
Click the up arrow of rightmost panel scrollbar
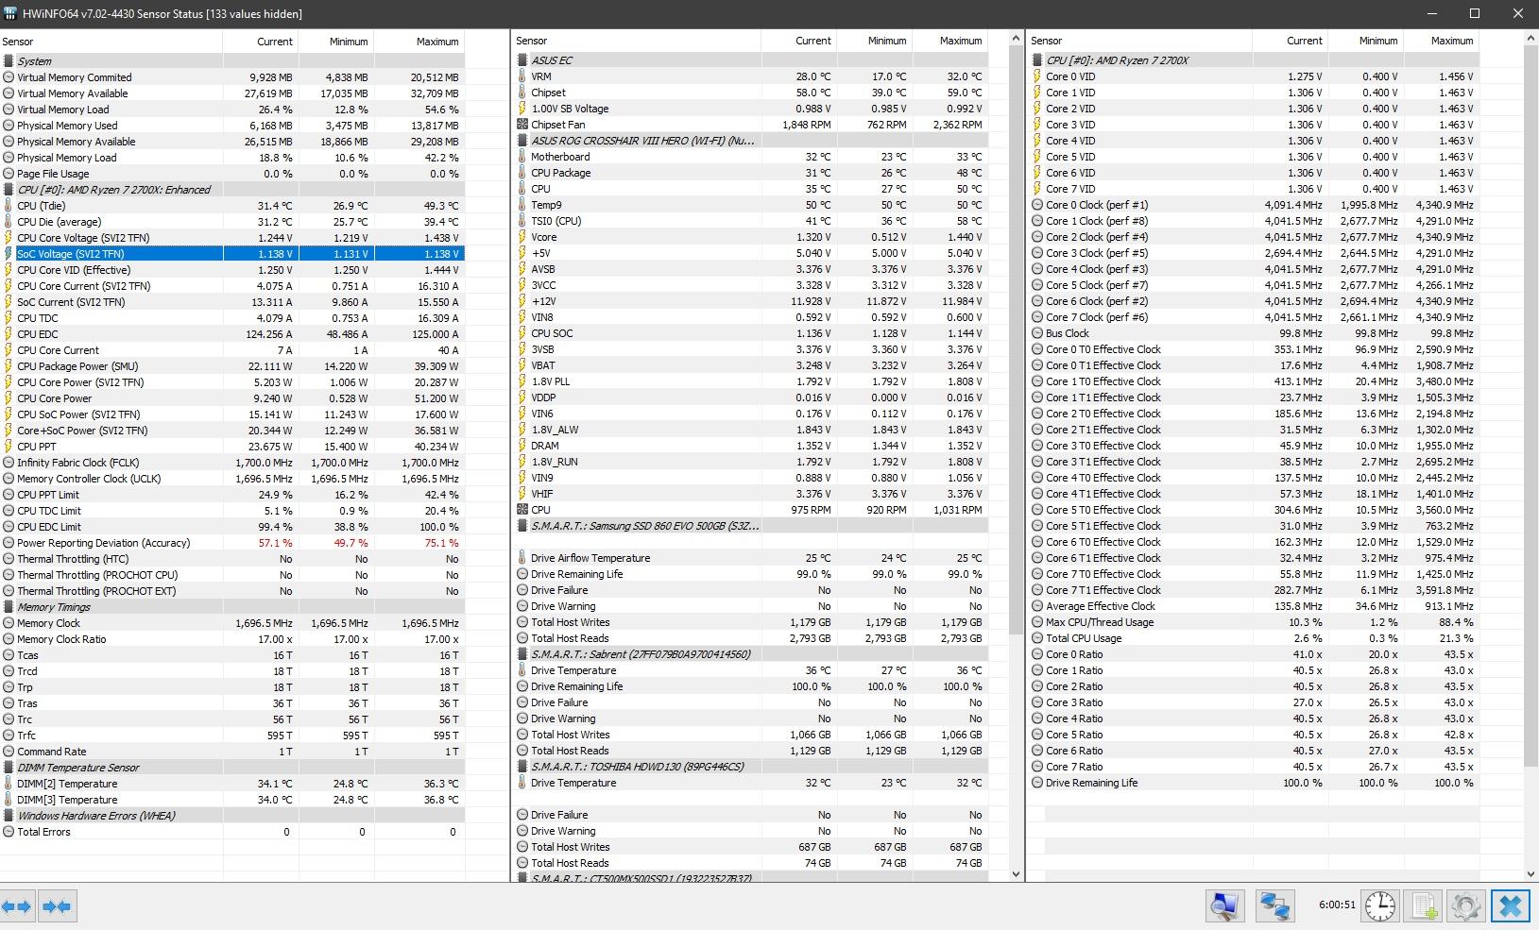click(x=1531, y=40)
